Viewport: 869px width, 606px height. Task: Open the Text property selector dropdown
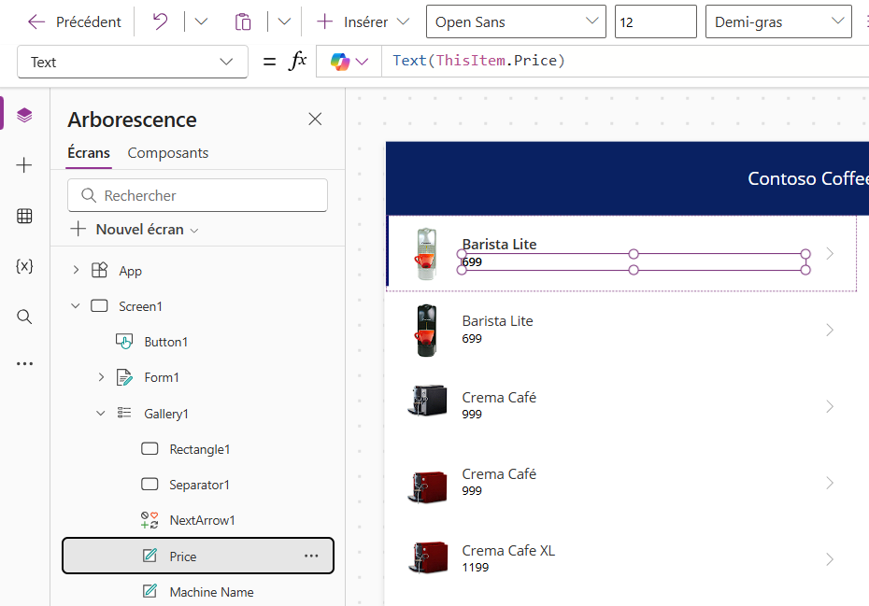pyautogui.click(x=133, y=62)
